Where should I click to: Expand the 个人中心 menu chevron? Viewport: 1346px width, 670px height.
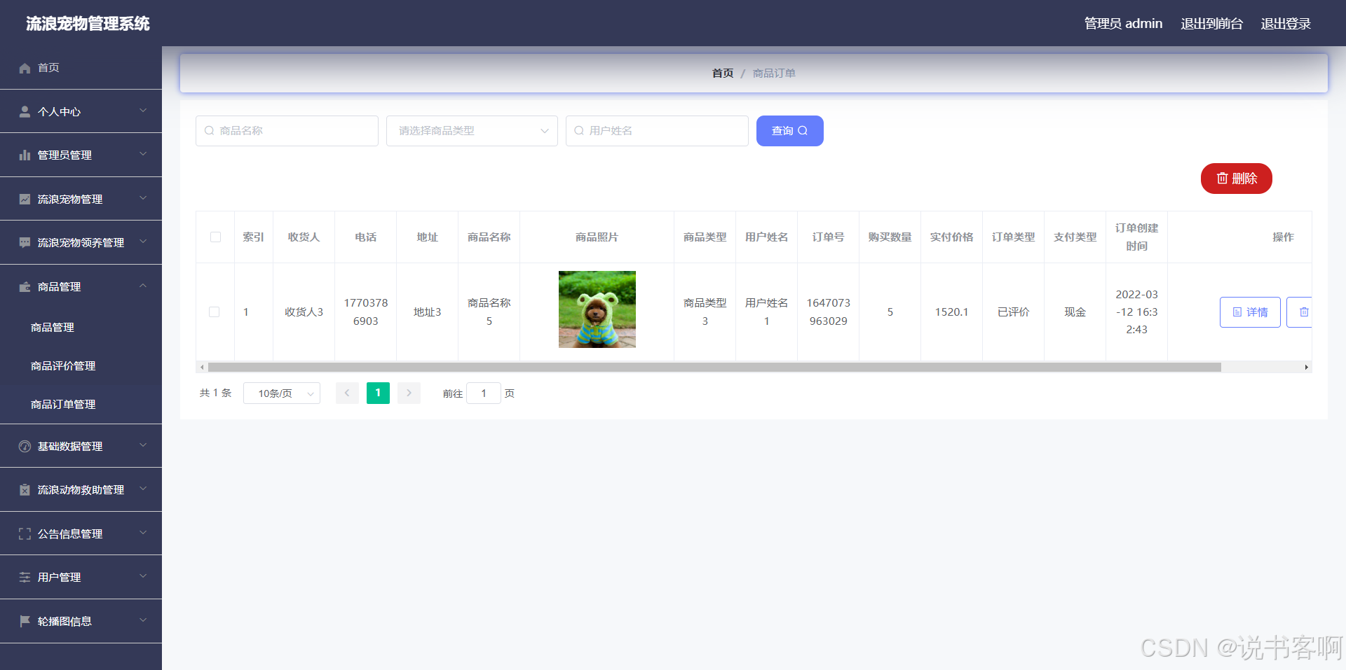pos(143,111)
